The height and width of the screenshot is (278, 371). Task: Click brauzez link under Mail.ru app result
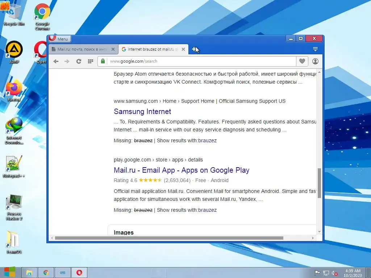pyautogui.click(x=207, y=210)
